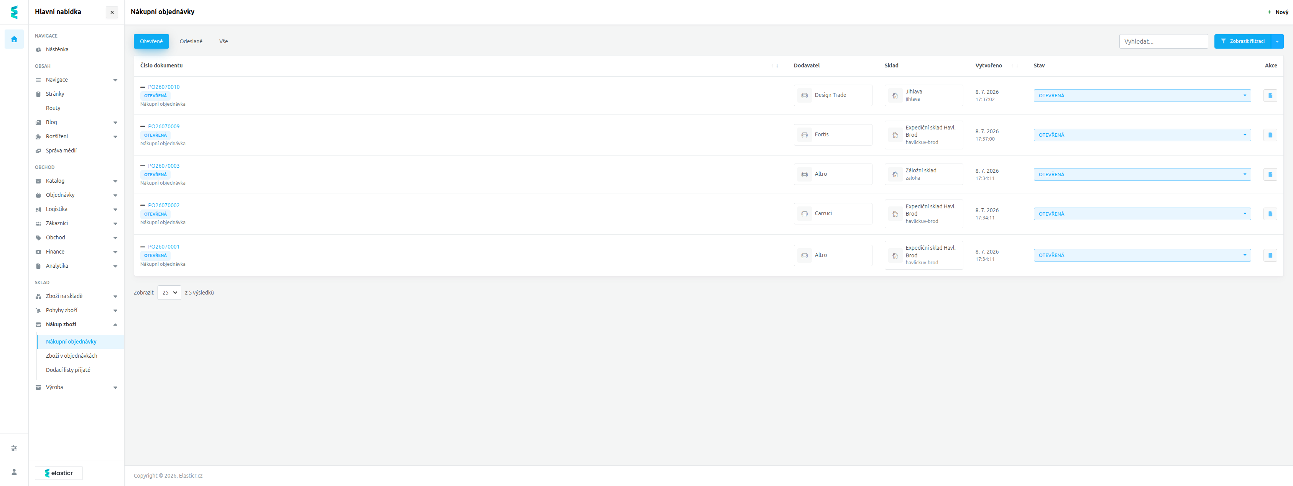Open the user profile icon at bottom left
This screenshot has width=1293, height=486.
(14, 472)
